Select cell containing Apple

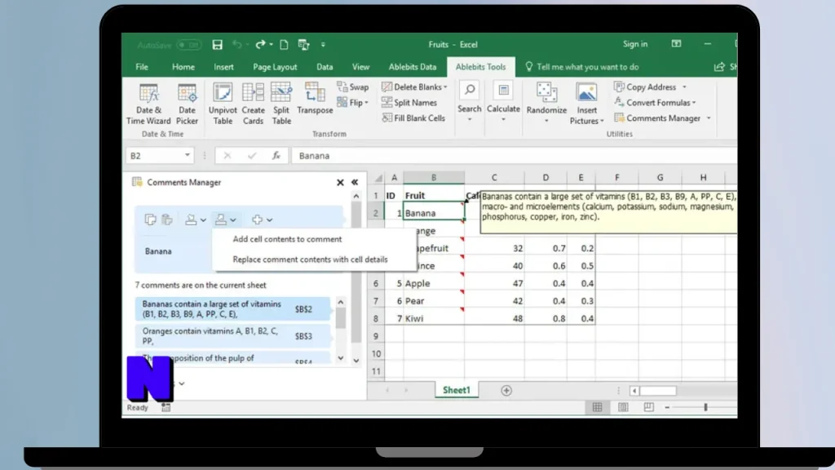[434, 283]
